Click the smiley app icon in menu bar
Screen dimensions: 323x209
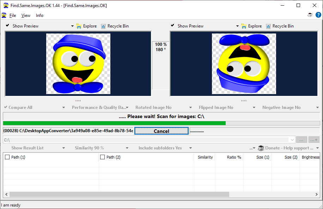pyautogui.click(x=4, y=15)
